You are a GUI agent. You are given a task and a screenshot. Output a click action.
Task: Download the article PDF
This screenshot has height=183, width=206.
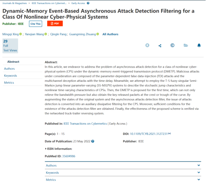tap(55, 23)
